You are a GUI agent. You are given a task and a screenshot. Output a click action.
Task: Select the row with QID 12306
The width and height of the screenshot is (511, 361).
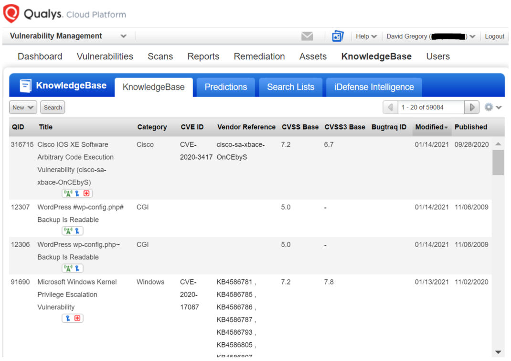[x=250, y=256]
